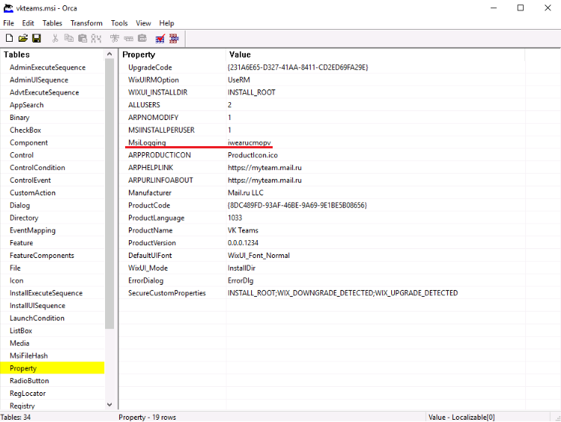Open the Tables menu
The image size is (561, 422).
click(52, 23)
